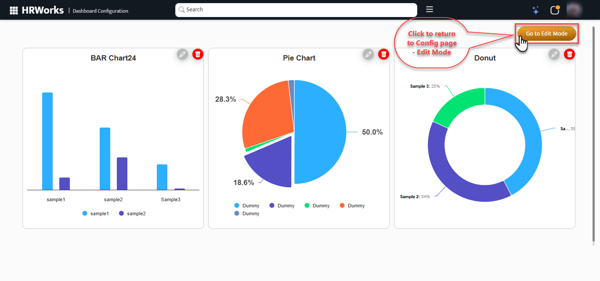Image resolution: width=600 pixels, height=281 pixels.
Task: Open the user profile avatar
Action: [x=575, y=10]
